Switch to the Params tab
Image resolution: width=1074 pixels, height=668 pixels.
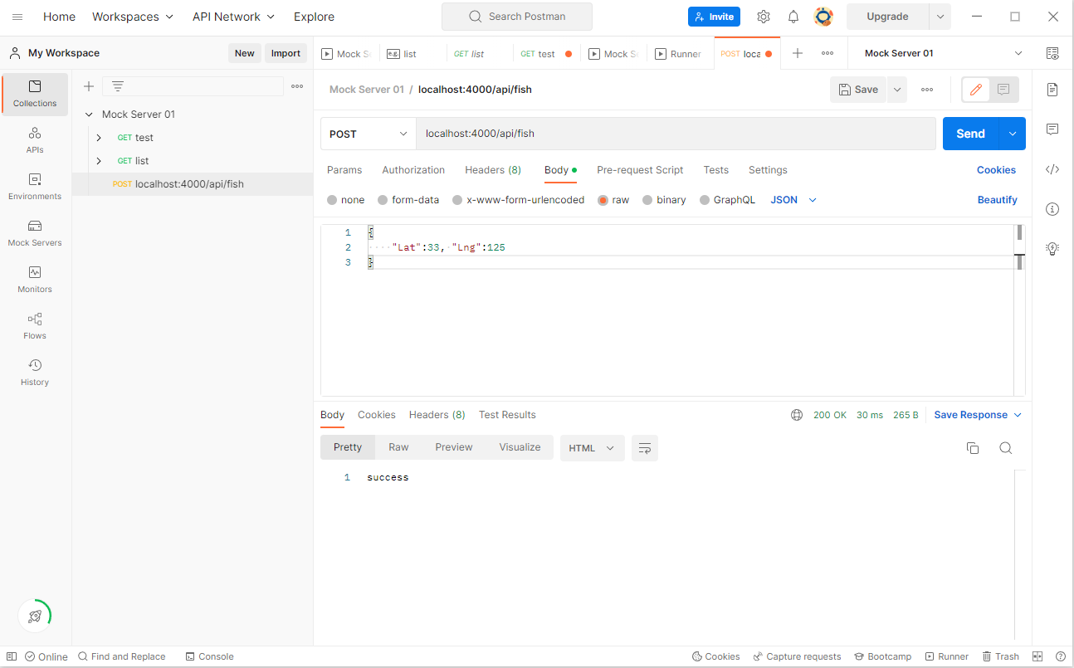(x=344, y=170)
